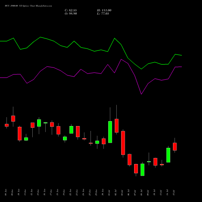This screenshot has width=202, height=202.
Task: Select the 22 Jun date label
Action: (70, 192)
